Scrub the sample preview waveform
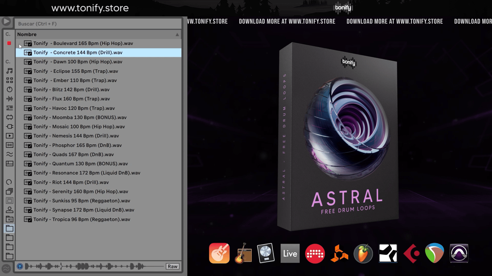Image resolution: width=492 pixels, height=276 pixels. click(94, 267)
